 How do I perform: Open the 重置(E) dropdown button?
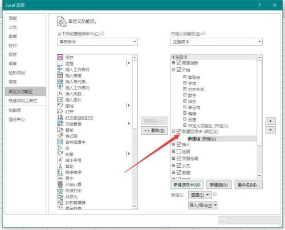click(x=199, y=195)
